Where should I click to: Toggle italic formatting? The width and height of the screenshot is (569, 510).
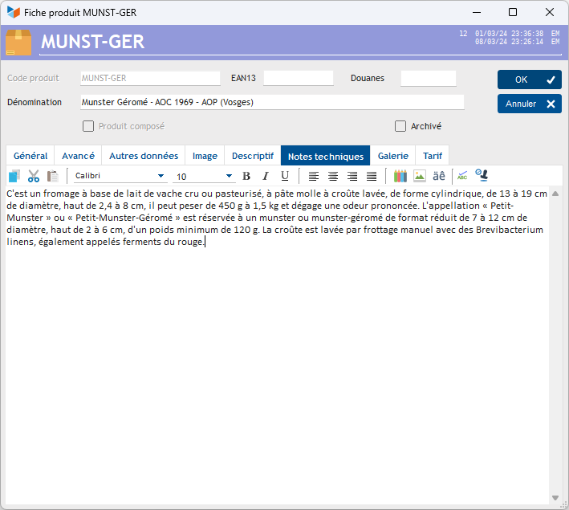click(266, 176)
